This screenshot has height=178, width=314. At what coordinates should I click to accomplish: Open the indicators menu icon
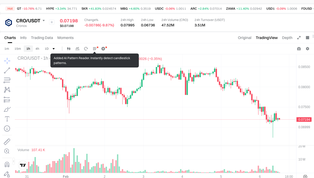point(77,49)
